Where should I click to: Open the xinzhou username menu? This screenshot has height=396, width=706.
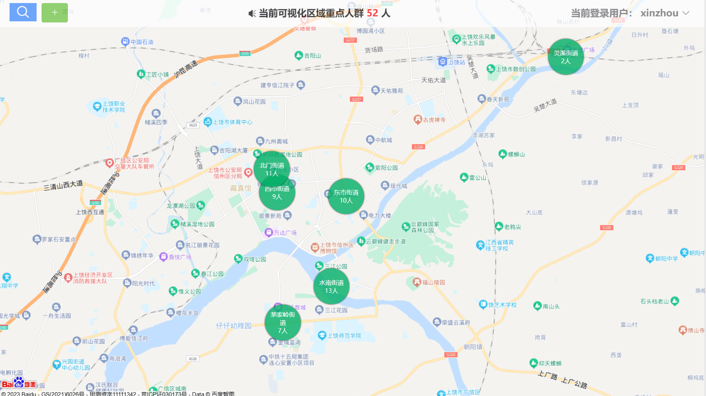[659, 13]
